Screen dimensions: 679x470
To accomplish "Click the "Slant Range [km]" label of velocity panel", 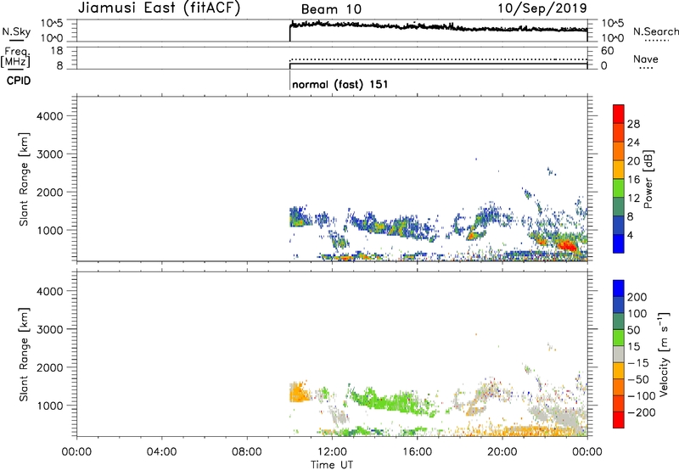I will [x=24, y=355].
